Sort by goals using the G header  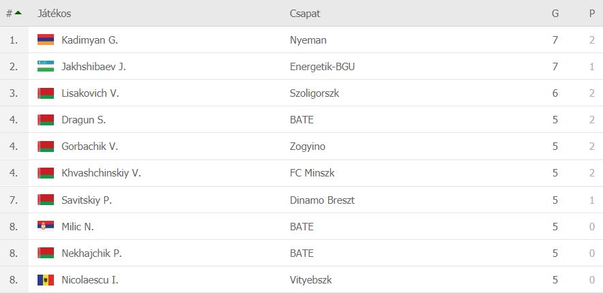(555, 14)
